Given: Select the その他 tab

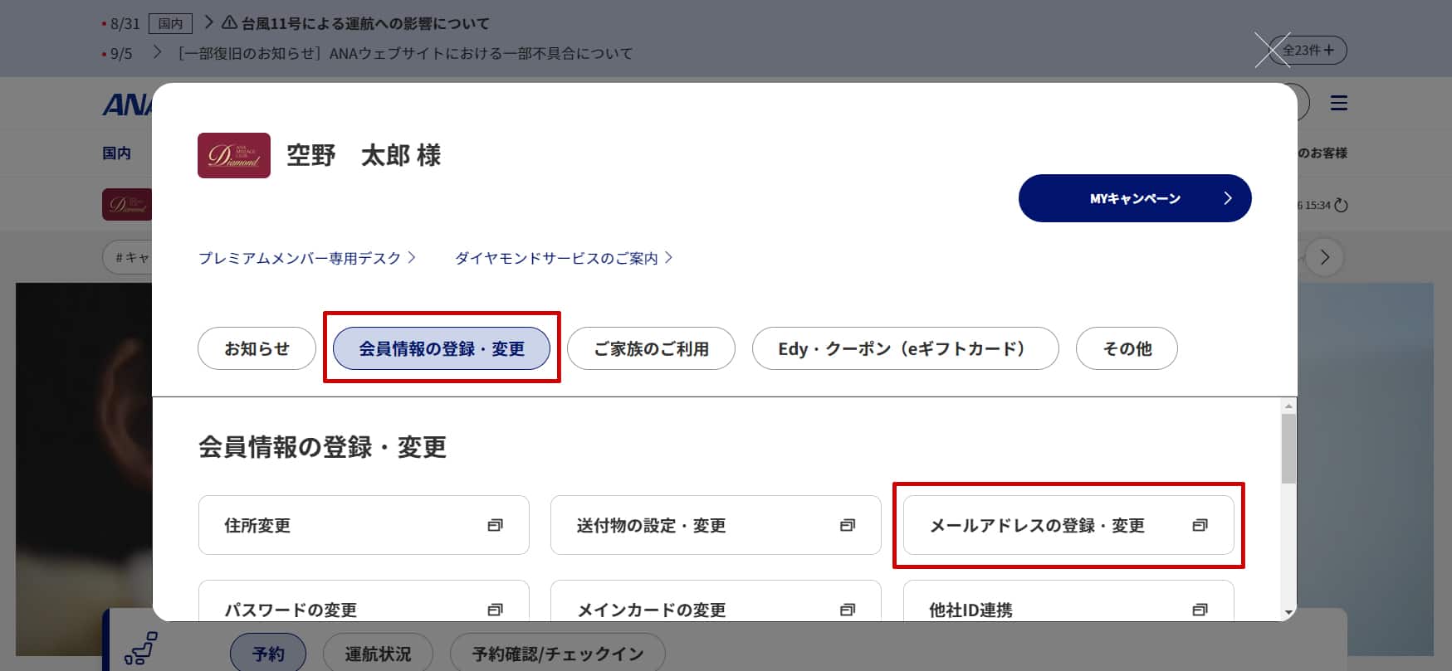Looking at the screenshot, I should pyautogui.click(x=1126, y=348).
